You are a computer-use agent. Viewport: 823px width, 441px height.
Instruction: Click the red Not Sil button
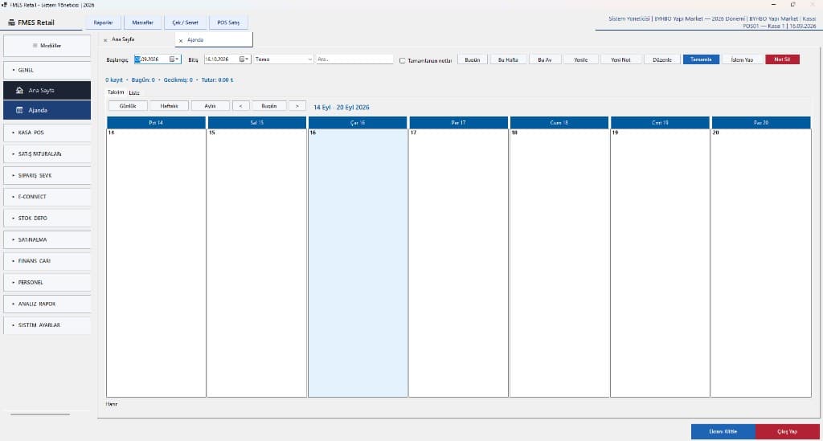[782, 59]
